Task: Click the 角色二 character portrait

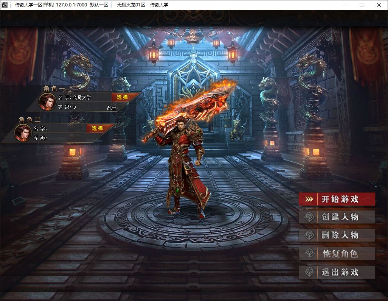Action: pos(23,133)
